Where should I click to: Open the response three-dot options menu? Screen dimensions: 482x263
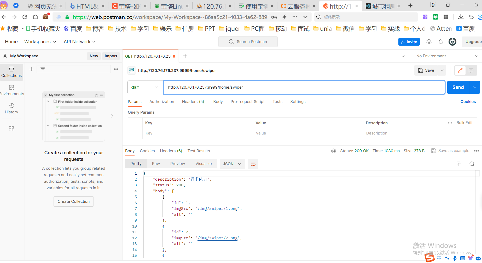coord(477,151)
